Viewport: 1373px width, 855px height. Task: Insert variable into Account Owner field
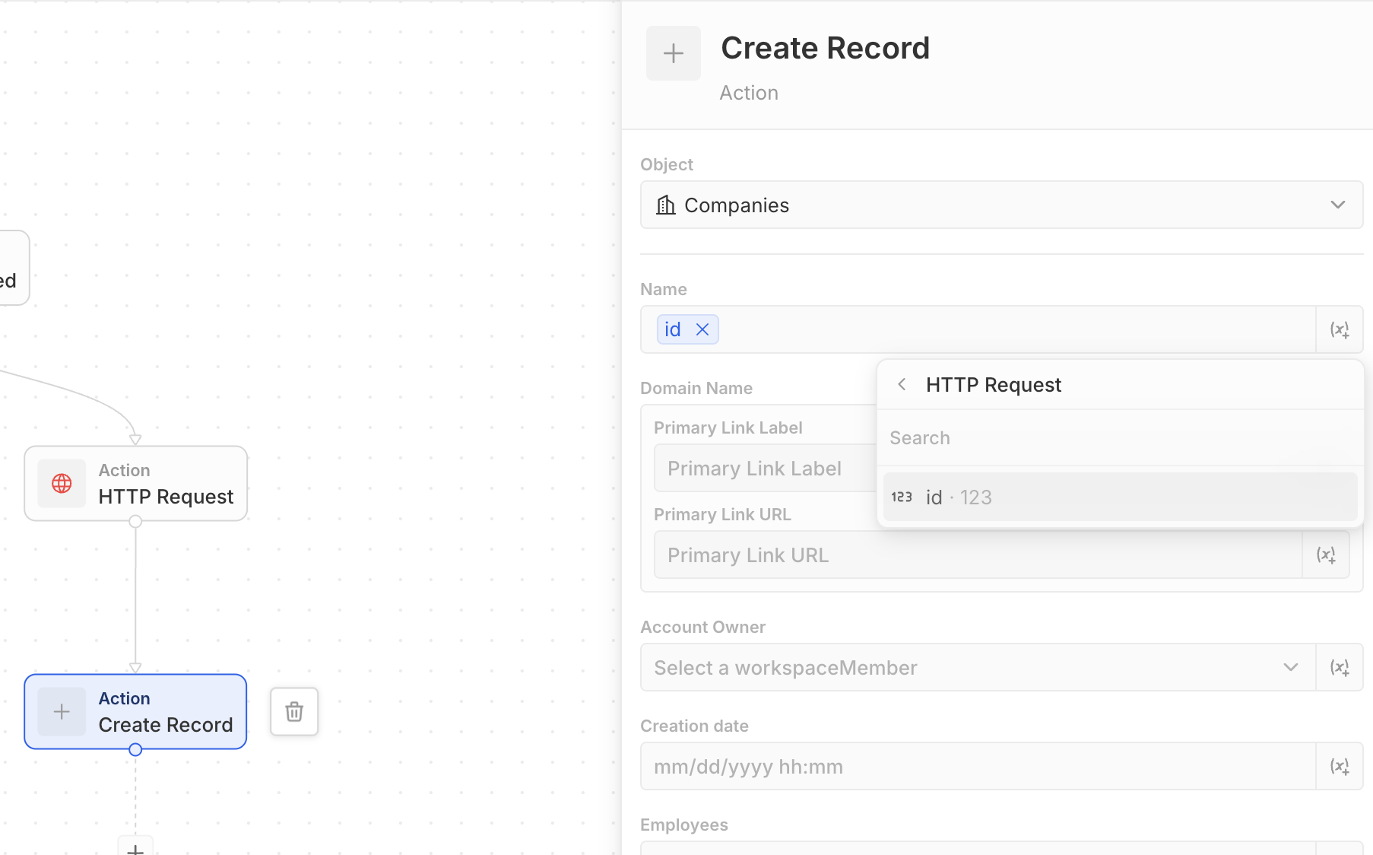tap(1339, 668)
